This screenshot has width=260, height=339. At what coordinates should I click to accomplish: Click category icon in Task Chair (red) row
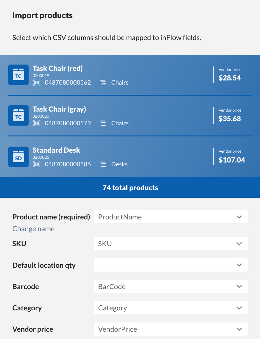pyautogui.click(x=103, y=83)
